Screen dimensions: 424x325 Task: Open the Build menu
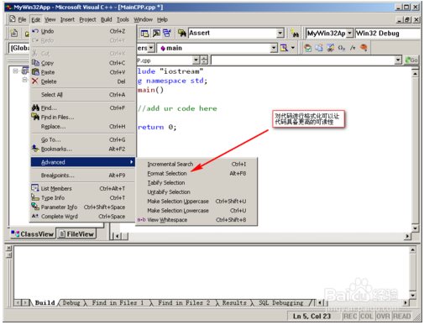pos(107,19)
